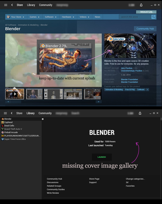
Task: Open hamburger menu in Store window
Action: tap(6, 5)
